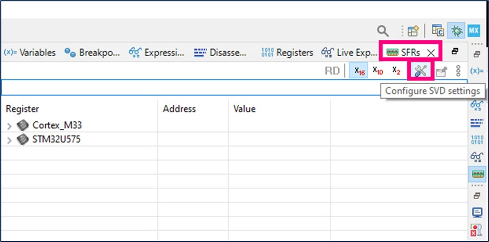The image size is (489, 242).
Task: Click the search magnifier icon
Action: point(382,31)
